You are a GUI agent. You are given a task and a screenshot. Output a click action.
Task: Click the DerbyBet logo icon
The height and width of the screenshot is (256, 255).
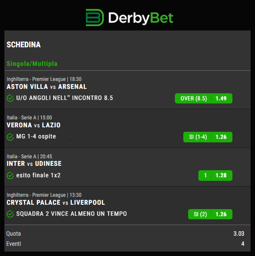coord(95,18)
